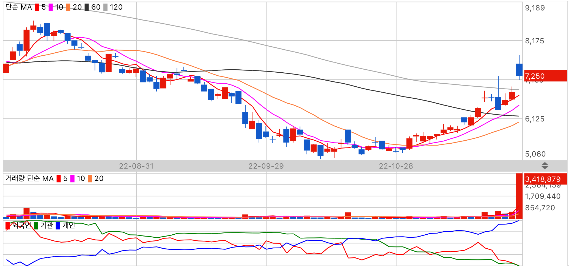Click the orange volume MA 20 swatch
Viewport: 569px width, 270px height.
coord(90,179)
